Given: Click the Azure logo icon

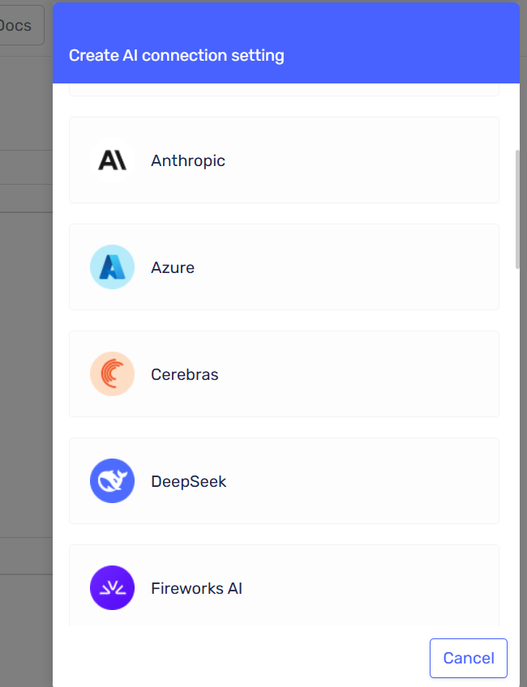Looking at the screenshot, I should click(112, 267).
